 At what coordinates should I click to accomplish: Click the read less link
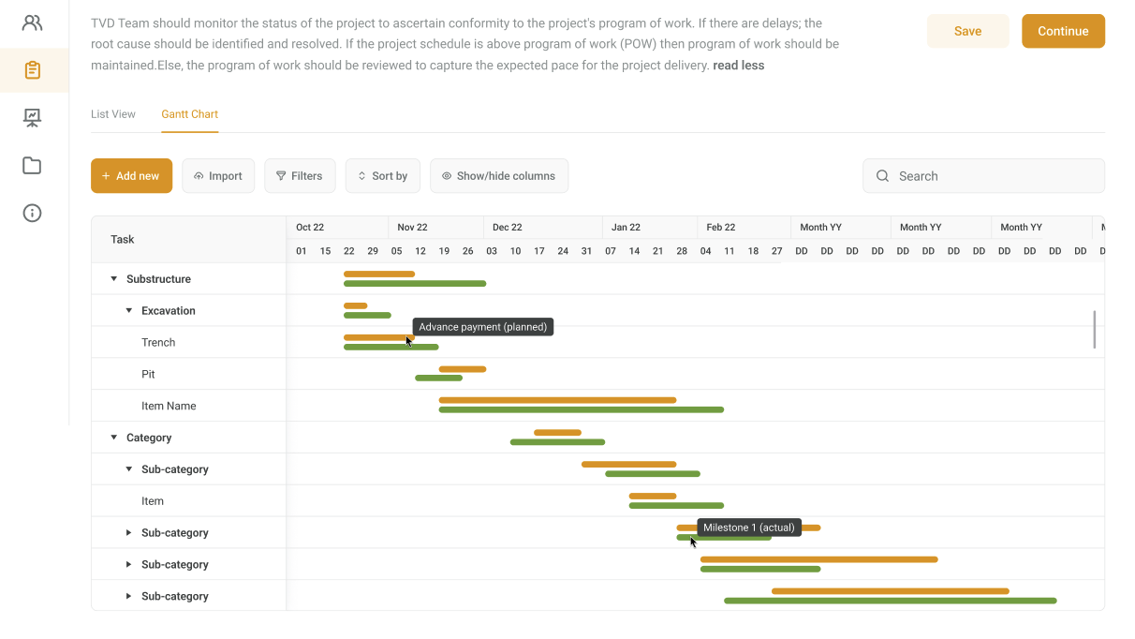(x=738, y=66)
